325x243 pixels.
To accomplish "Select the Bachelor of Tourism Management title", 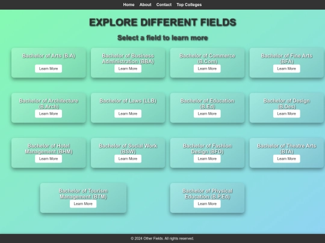I will pyautogui.click(x=83, y=194).
